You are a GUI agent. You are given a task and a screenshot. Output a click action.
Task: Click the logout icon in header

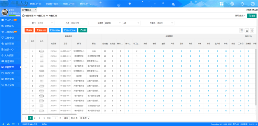click(x=253, y=4)
